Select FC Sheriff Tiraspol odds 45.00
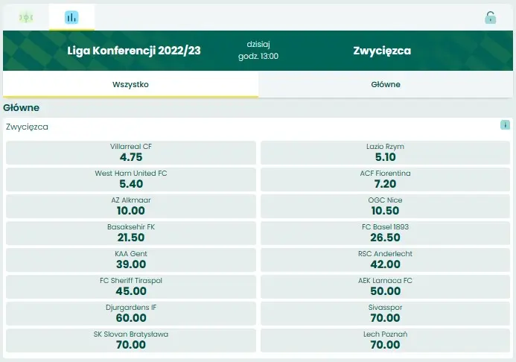Image resolution: width=516 pixels, height=362 pixels. pyautogui.click(x=131, y=287)
